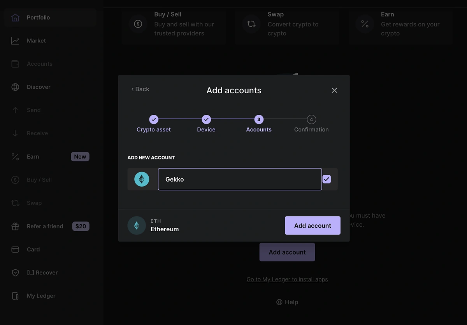Open Portfolio via its house icon
The image size is (467, 325).
coord(15,17)
